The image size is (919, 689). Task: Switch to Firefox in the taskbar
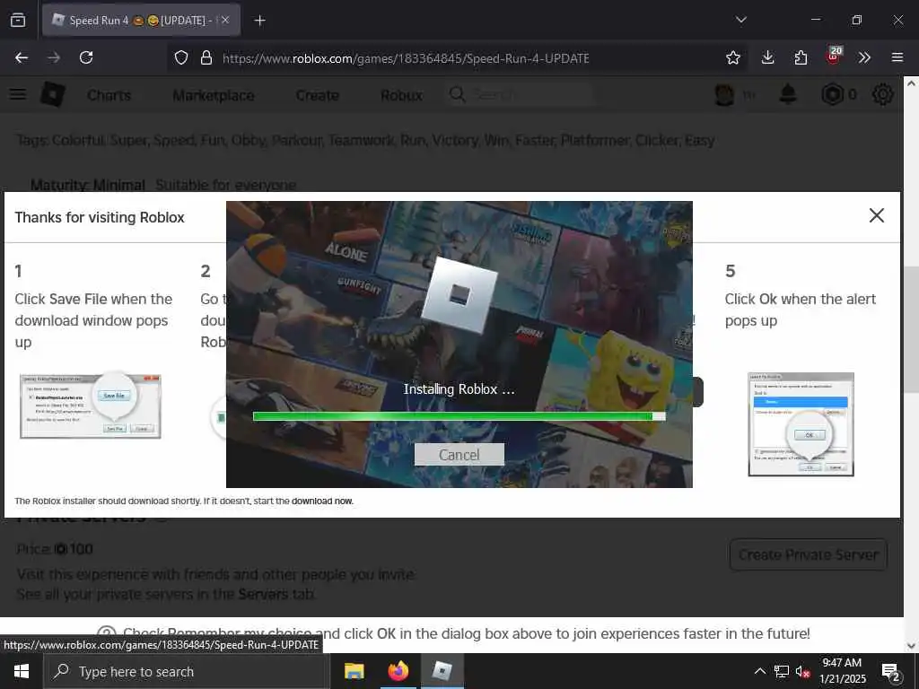pyautogui.click(x=398, y=671)
